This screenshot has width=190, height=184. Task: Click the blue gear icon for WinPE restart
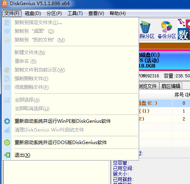(x=7, y=121)
